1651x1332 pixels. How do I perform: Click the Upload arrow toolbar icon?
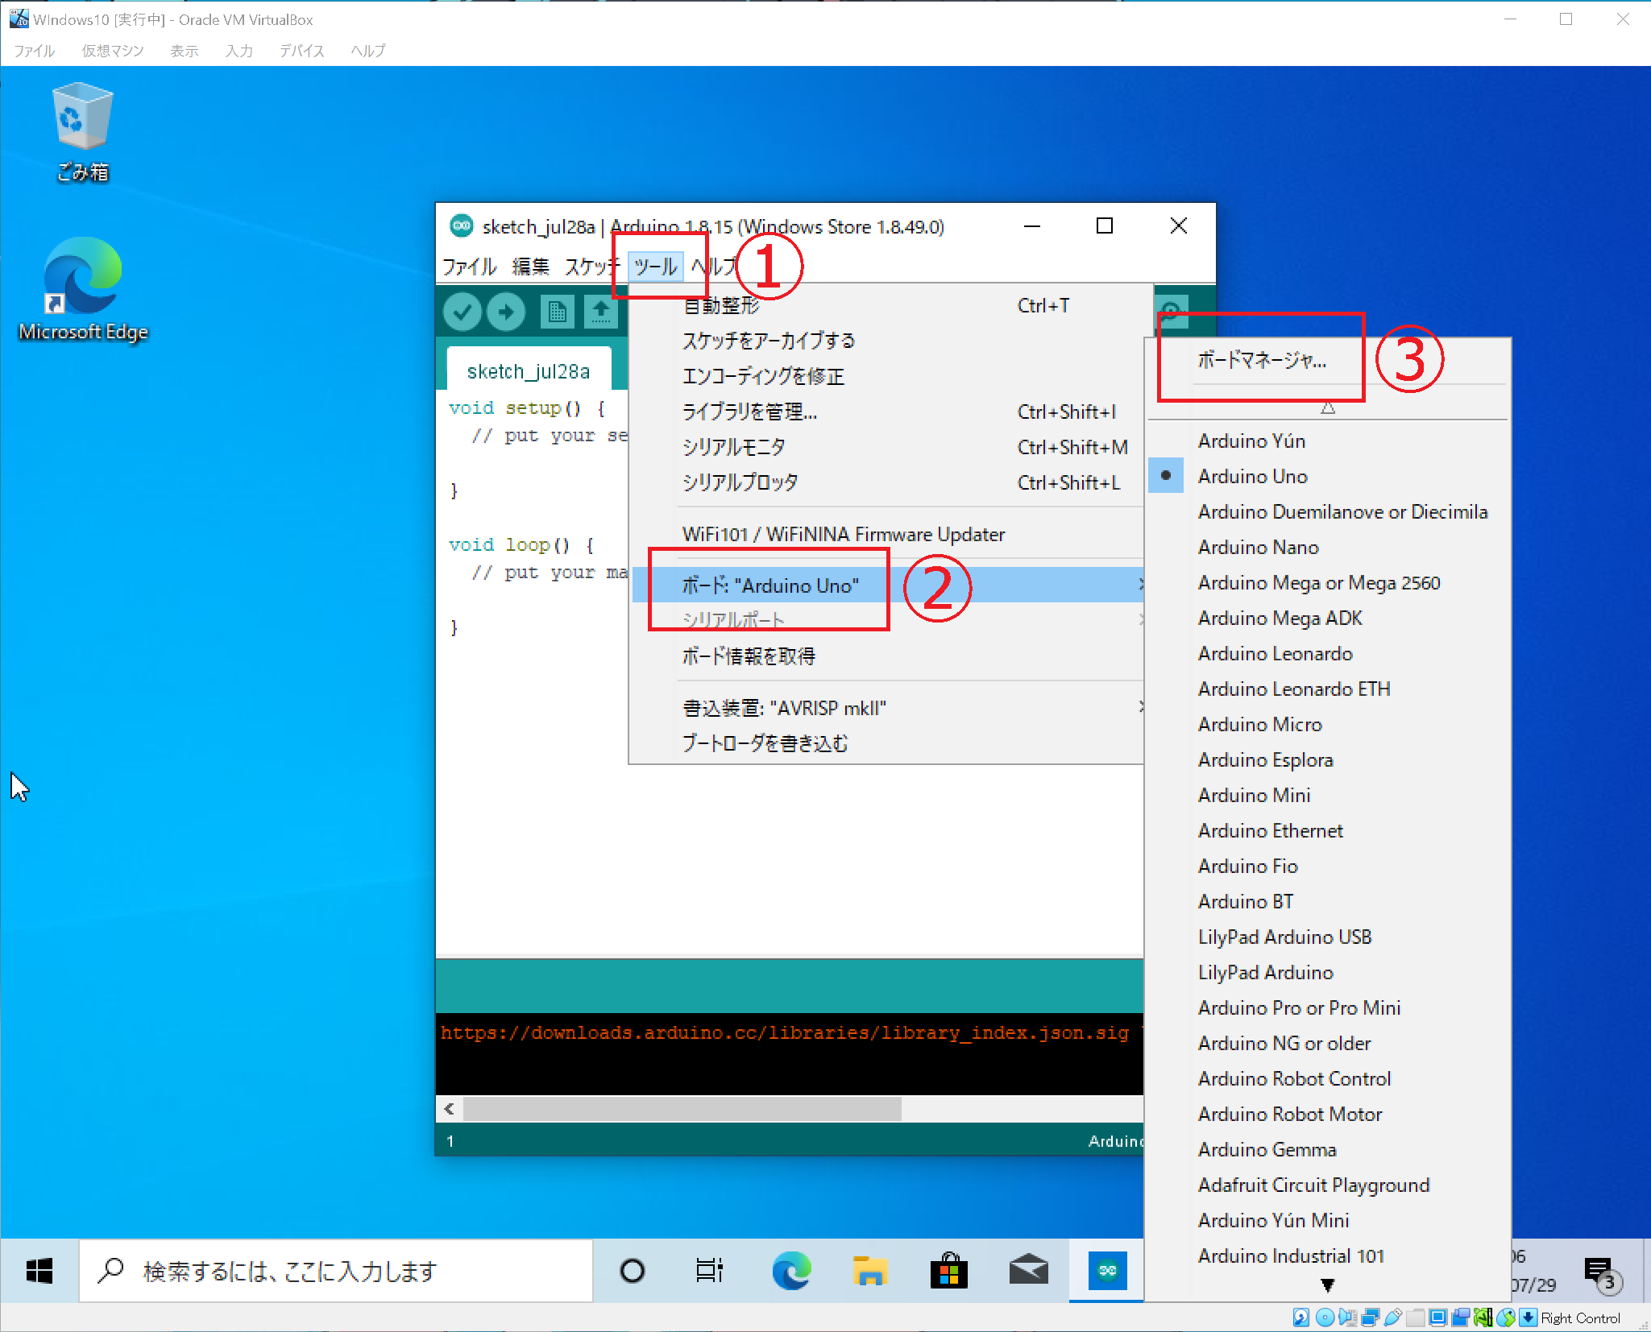tap(506, 312)
